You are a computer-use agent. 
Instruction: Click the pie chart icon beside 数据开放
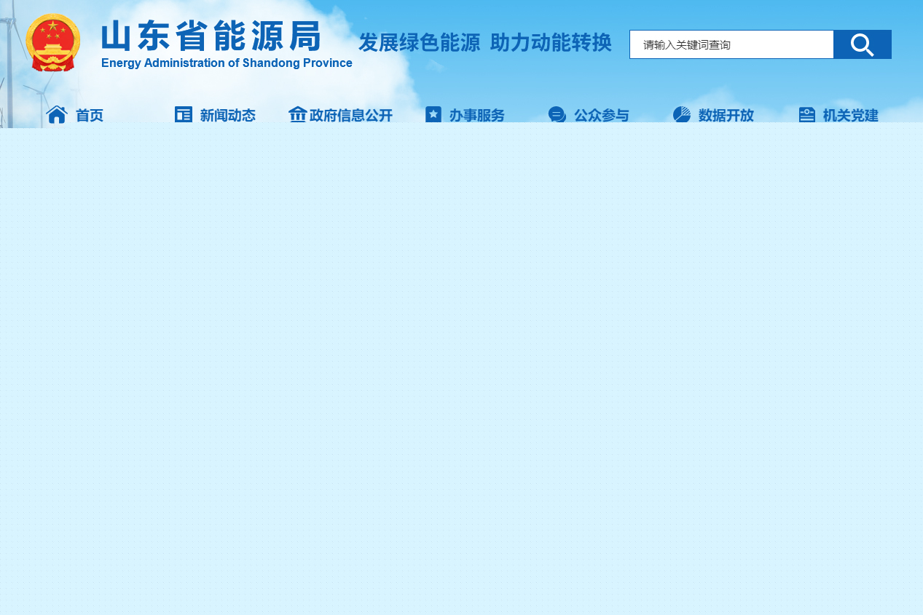pos(682,115)
